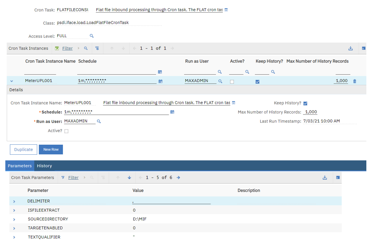
Task: Click 1,000 max history cell in MeterUPL001 row
Action: pyautogui.click(x=341, y=81)
